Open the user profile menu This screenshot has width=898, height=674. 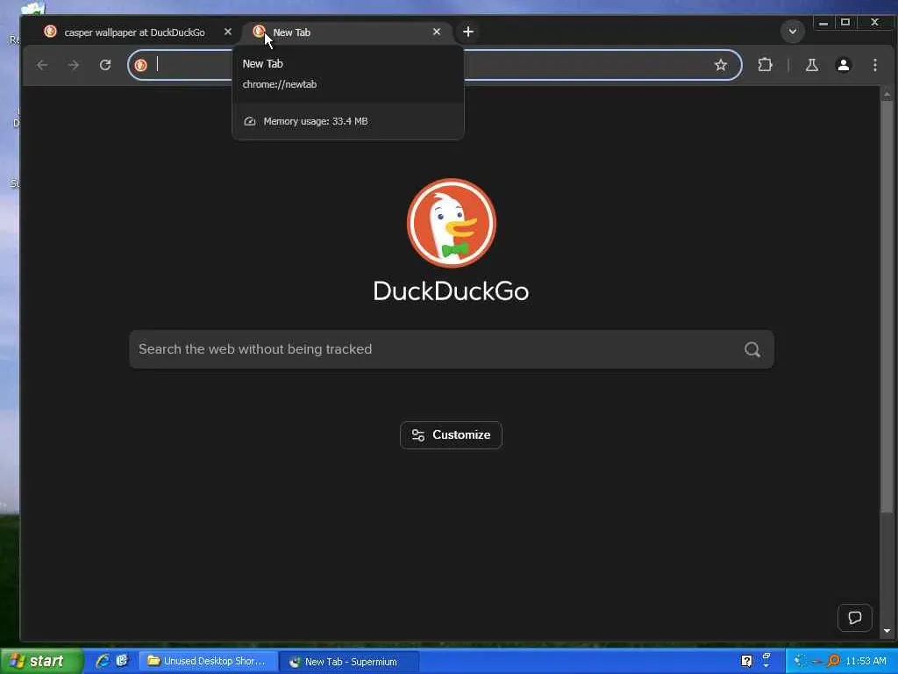(x=843, y=65)
